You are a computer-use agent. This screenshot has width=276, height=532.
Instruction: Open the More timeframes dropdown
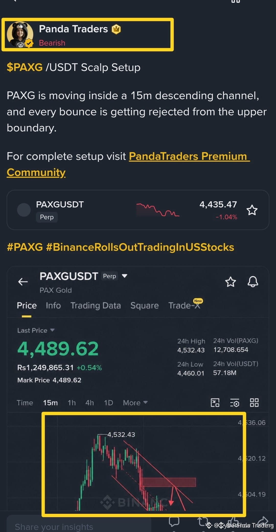[135, 403]
